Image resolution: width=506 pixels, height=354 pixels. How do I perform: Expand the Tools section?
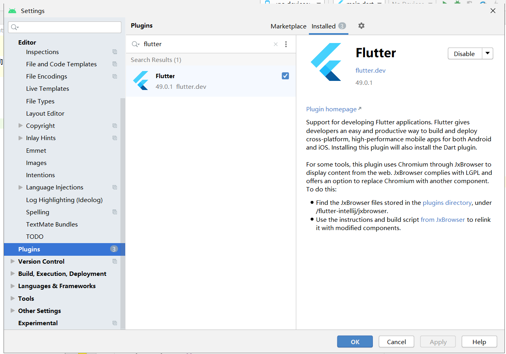(13, 298)
